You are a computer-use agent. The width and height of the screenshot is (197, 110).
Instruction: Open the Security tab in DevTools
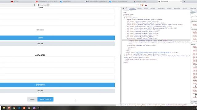click(x=185, y=8)
